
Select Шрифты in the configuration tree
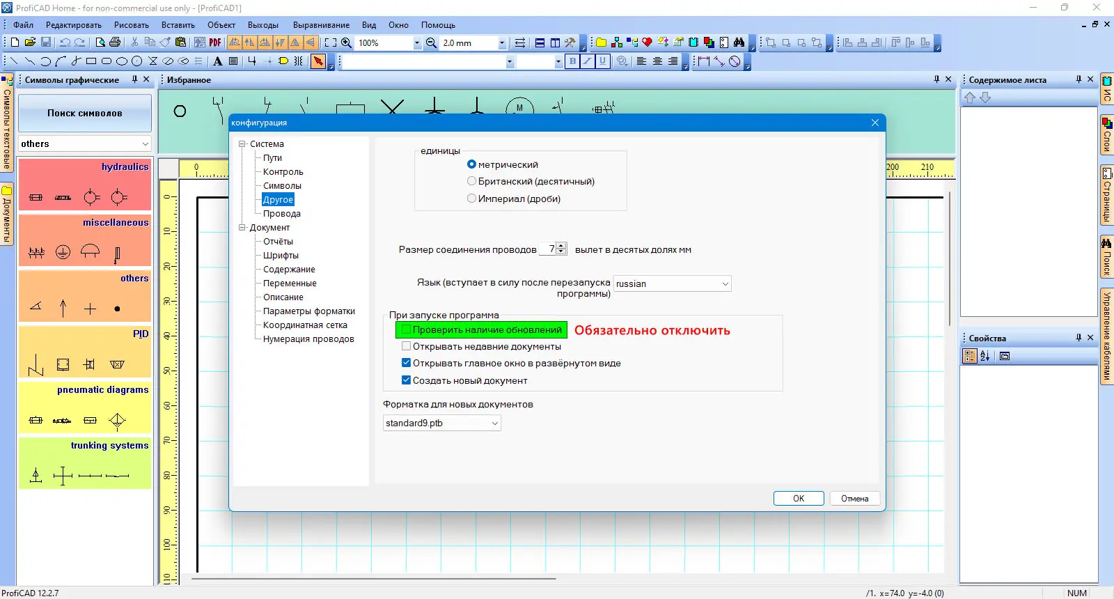(281, 256)
